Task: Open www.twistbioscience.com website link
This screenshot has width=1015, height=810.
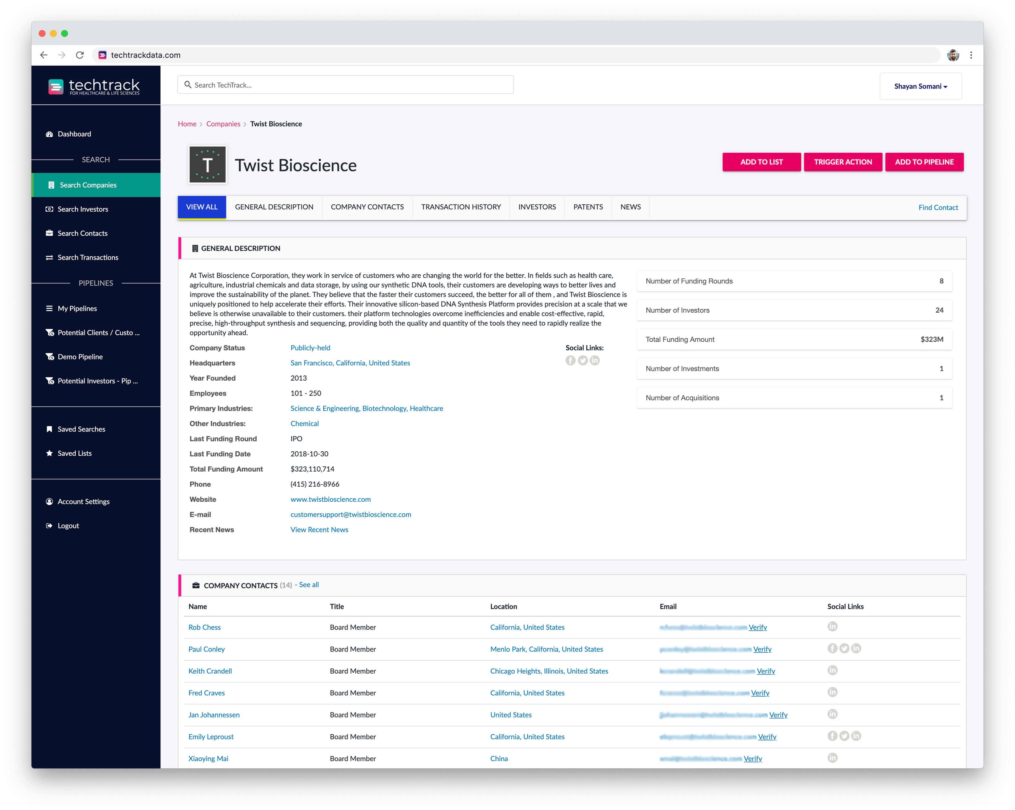Action: point(331,499)
